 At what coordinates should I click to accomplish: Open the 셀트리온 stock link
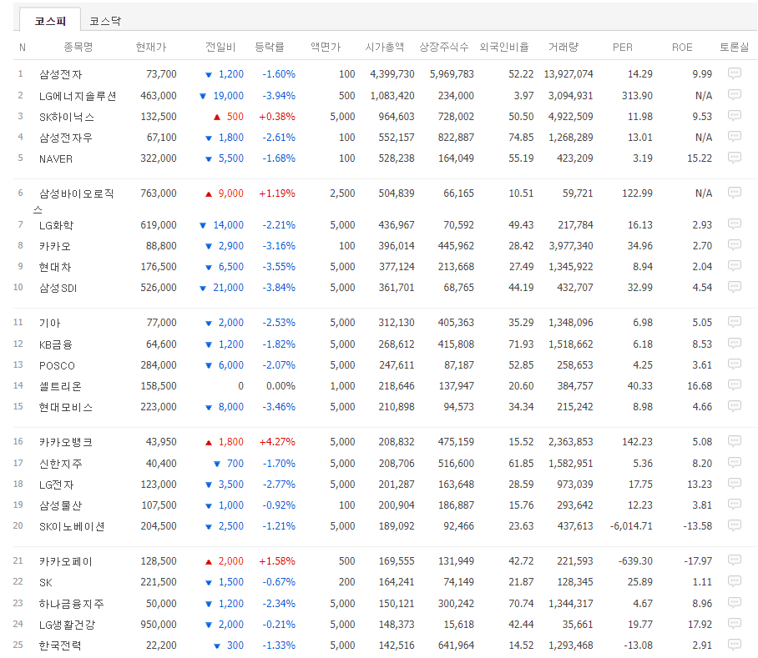(x=60, y=386)
